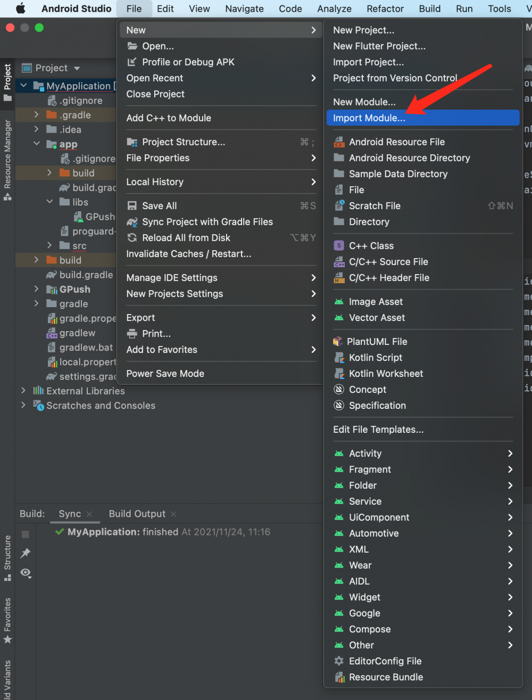
Task: Click the Concept icon
Action: tap(339, 390)
